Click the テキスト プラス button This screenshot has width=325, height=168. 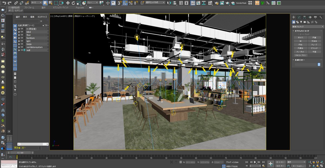coord(300,55)
